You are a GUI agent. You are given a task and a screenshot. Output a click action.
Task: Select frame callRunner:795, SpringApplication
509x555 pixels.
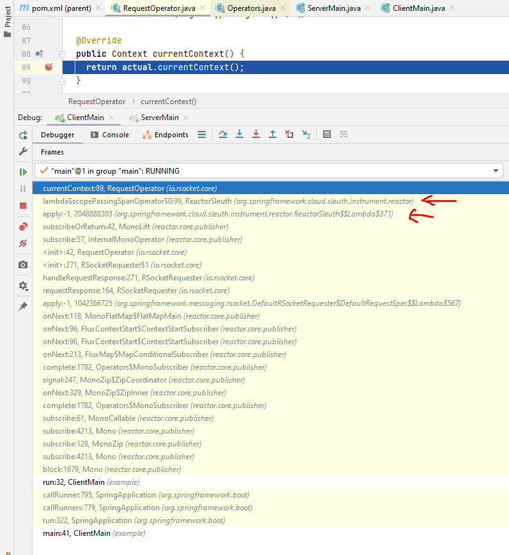(x=271, y=495)
